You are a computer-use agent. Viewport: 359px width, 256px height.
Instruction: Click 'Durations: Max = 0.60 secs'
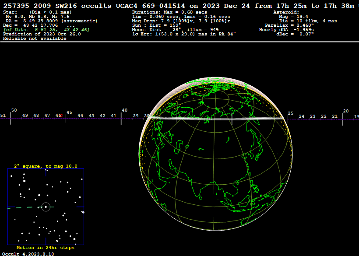(x=169, y=12)
